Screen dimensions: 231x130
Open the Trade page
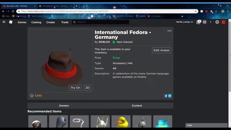pos(65,22)
